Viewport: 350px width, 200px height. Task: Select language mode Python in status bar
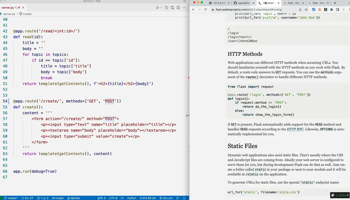[132, 198]
